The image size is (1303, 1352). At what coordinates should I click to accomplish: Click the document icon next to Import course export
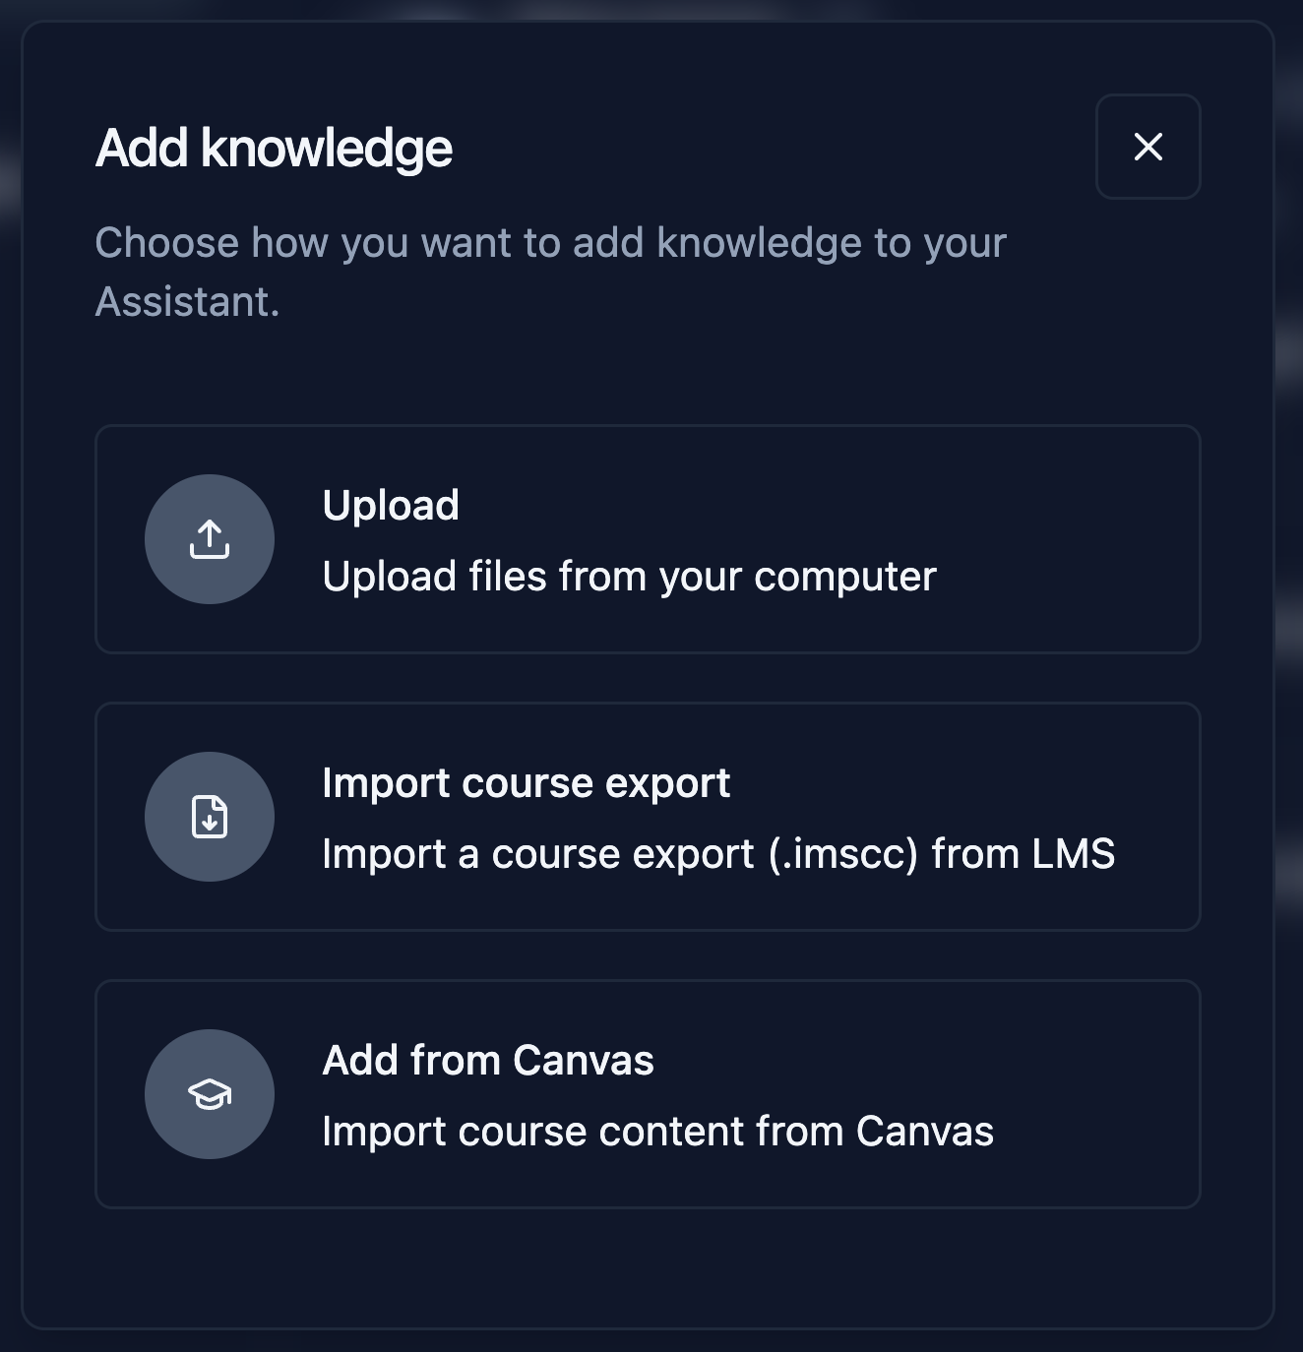tap(209, 817)
